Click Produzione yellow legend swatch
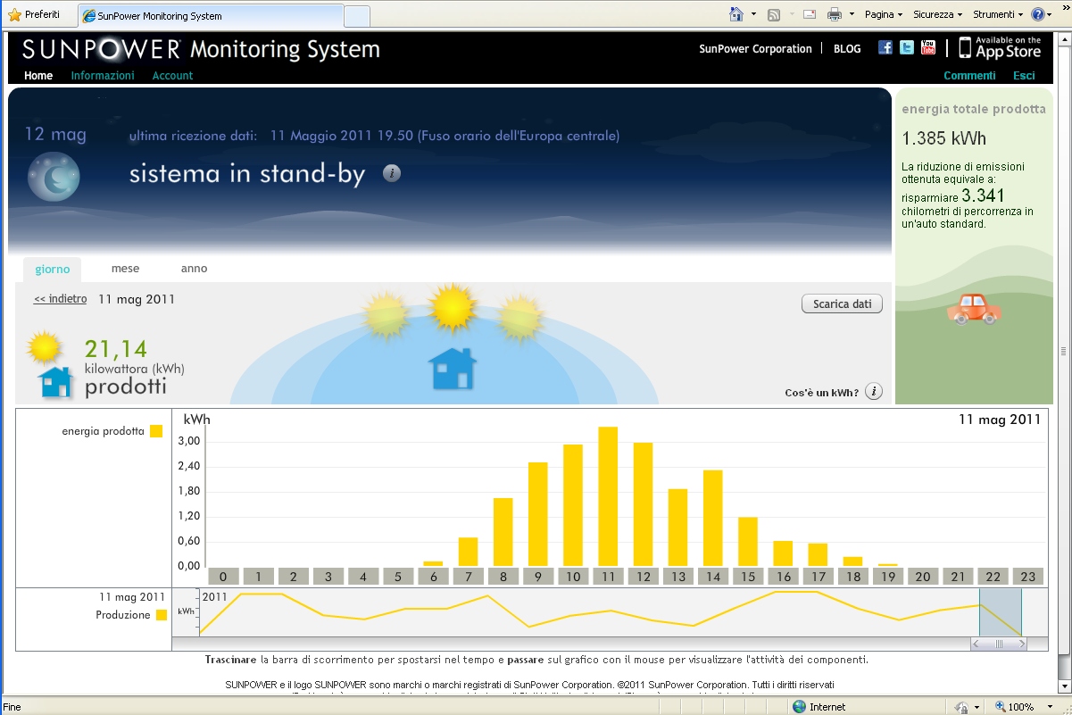The height and width of the screenshot is (715, 1072). click(162, 615)
